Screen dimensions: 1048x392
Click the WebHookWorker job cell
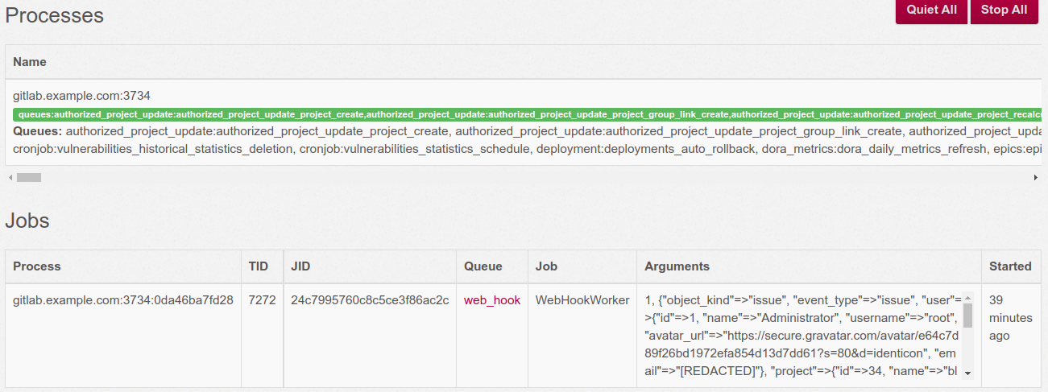click(x=582, y=300)
